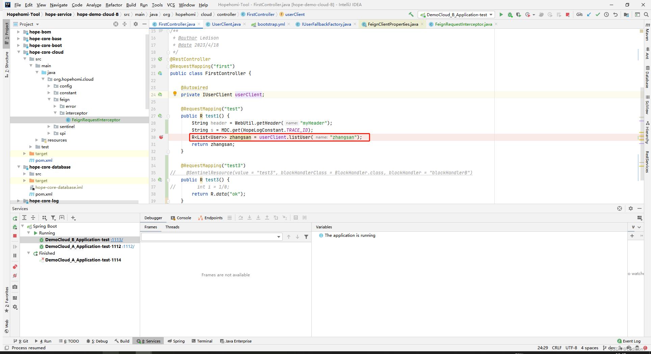Start debugging with the bug icon
The image size is (651, 354).
[x=510, y=15]
